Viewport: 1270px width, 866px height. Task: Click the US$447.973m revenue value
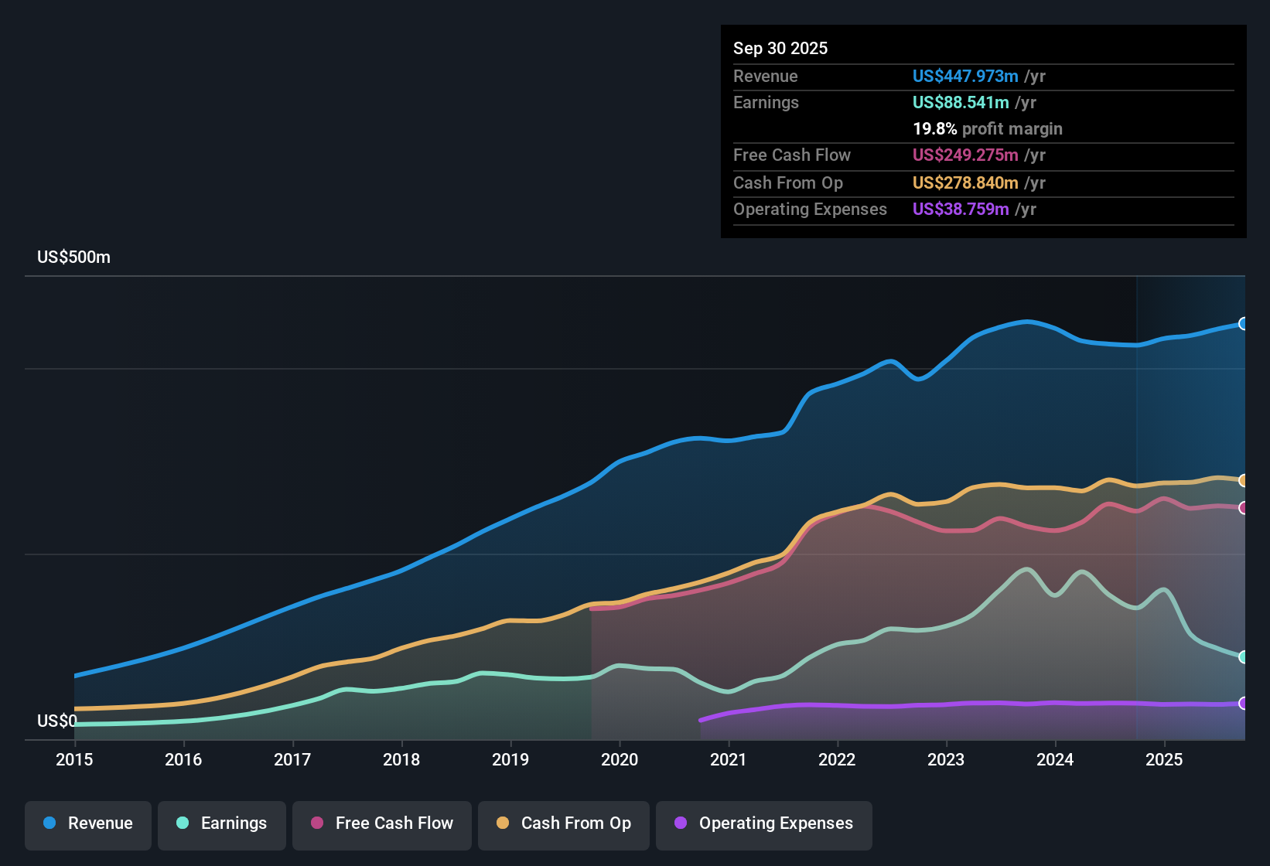point(965,77)
